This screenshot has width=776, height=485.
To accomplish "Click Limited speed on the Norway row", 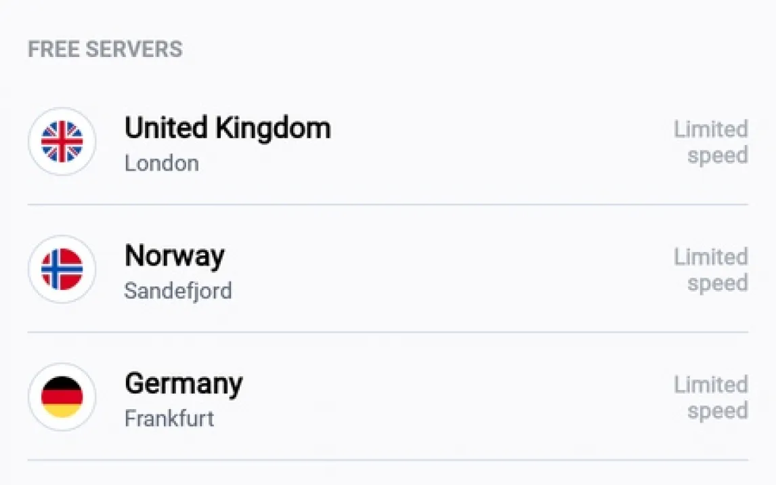I will coord(711,270).
